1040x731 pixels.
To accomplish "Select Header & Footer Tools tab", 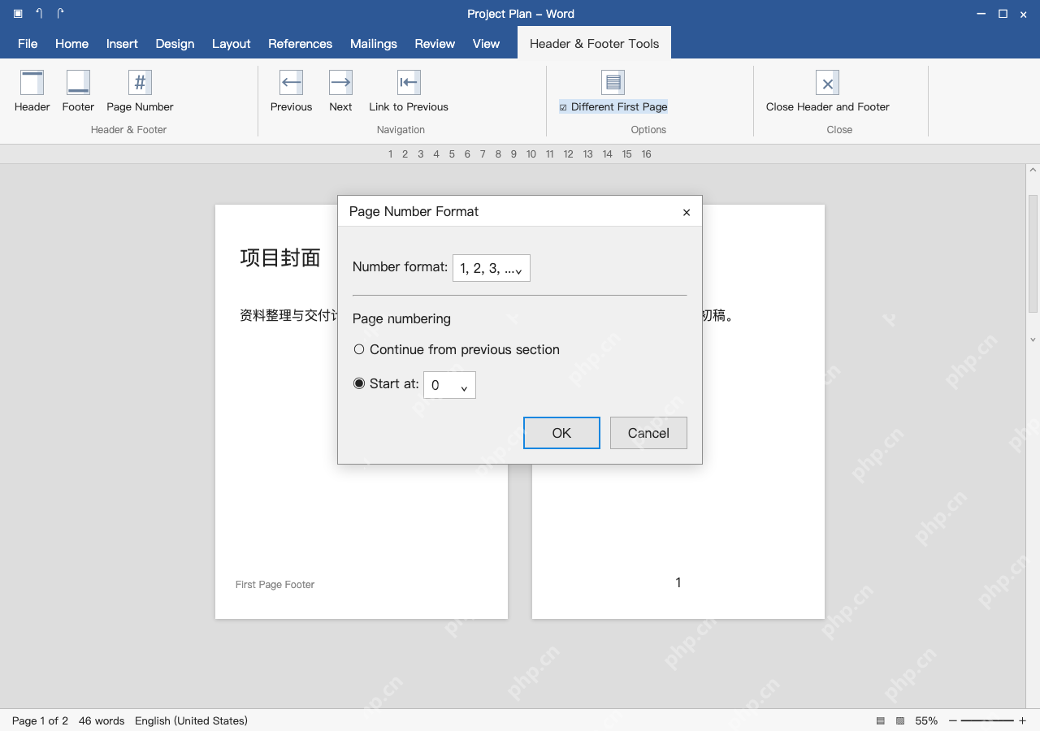I will [x=594, y=44].
